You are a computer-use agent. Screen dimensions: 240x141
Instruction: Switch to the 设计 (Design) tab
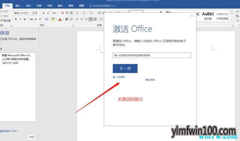click(28, 6)
